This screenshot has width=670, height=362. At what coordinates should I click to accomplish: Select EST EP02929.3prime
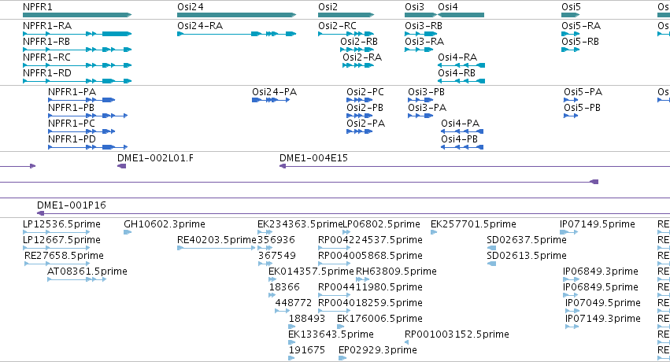378,351
